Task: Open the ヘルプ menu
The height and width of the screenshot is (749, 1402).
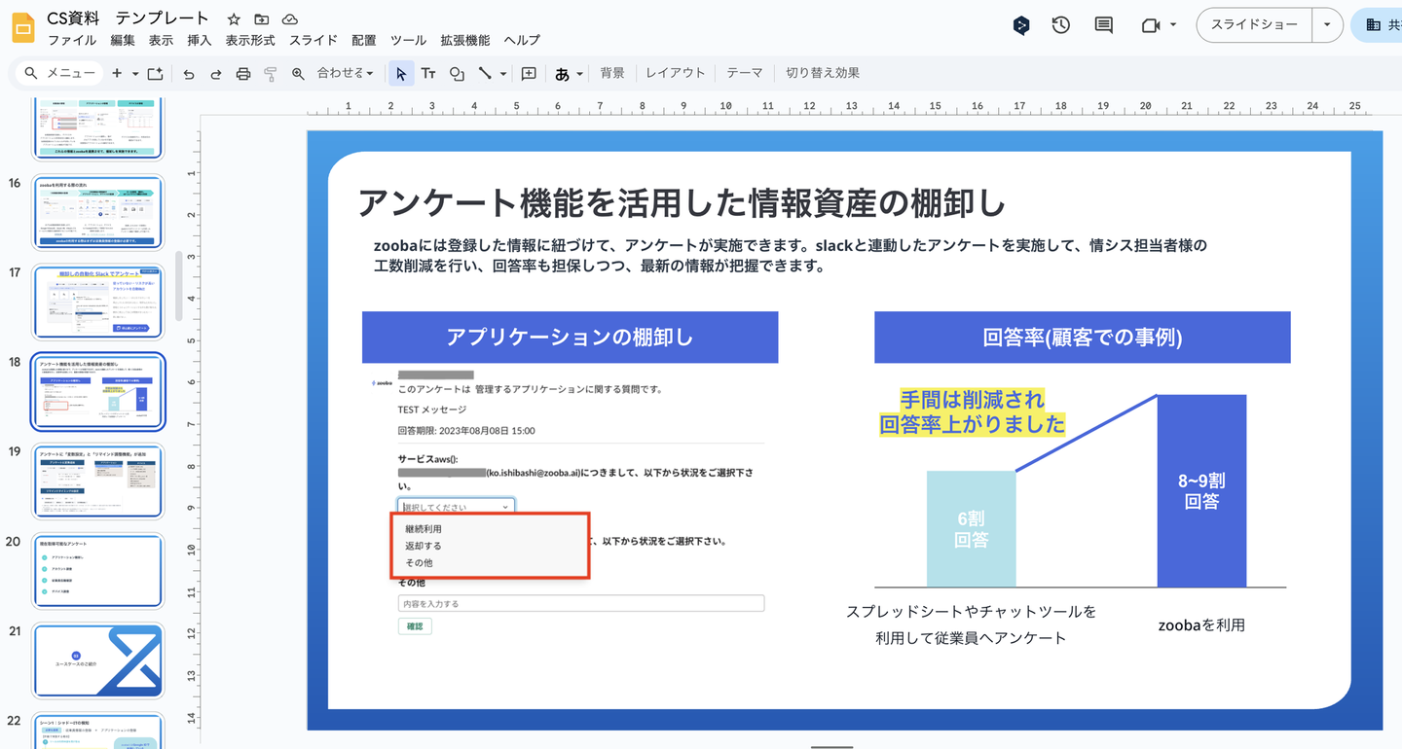Action: pyautogui.click(x=522, y=40)
